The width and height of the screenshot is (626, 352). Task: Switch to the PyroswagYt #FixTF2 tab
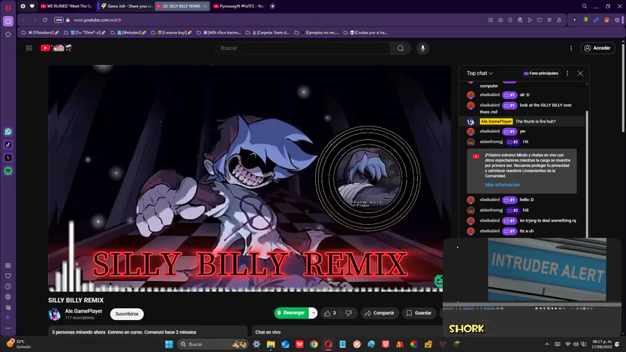[x=239, y=6]
